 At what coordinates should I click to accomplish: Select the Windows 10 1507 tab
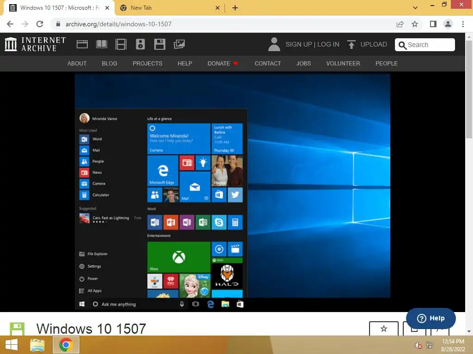(59, 8)
